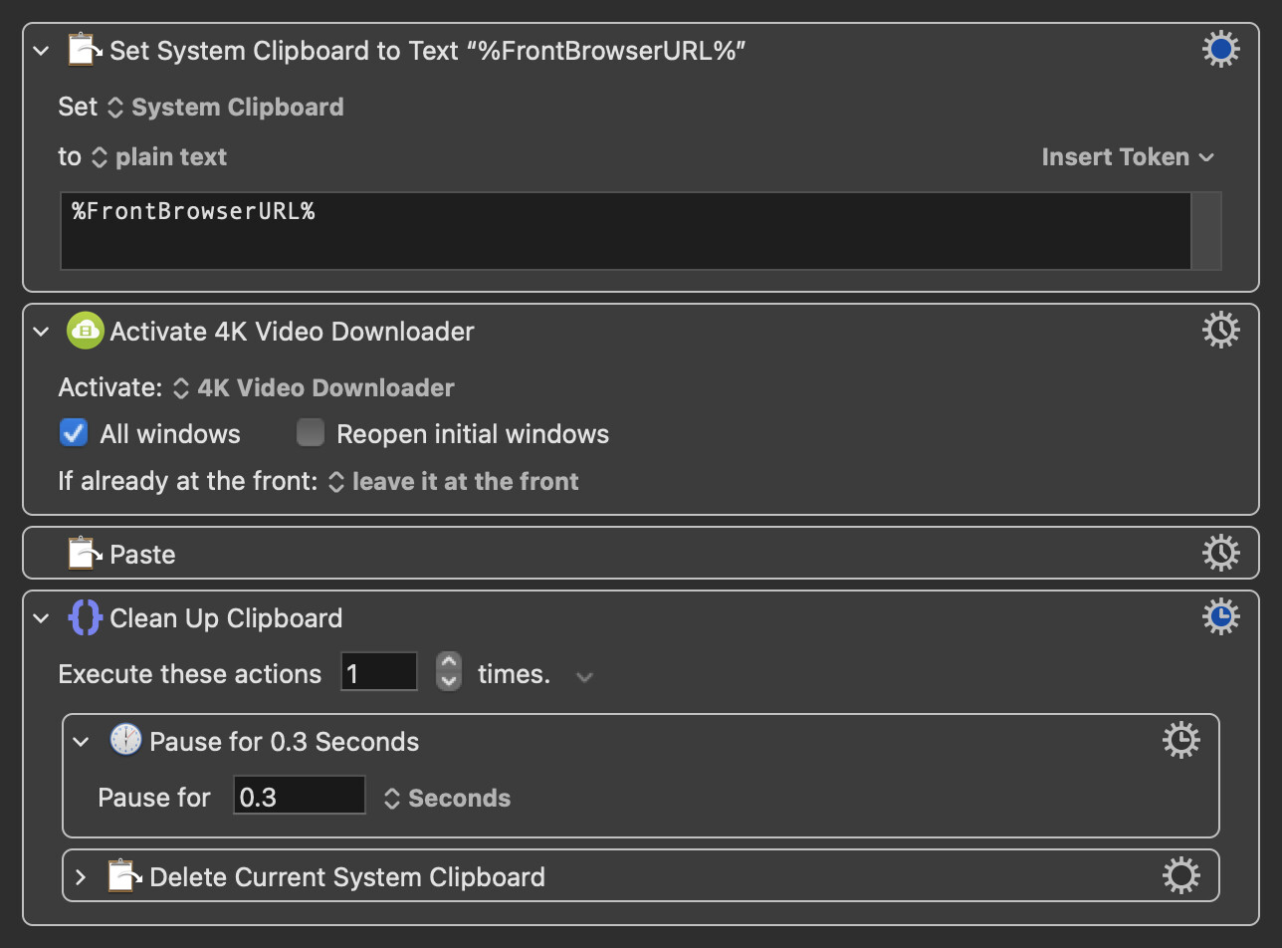Open gear menu for Delete Current System Clipboard
The width and height of the screenshot is (1282, 948).
[x=1181, y=875]
